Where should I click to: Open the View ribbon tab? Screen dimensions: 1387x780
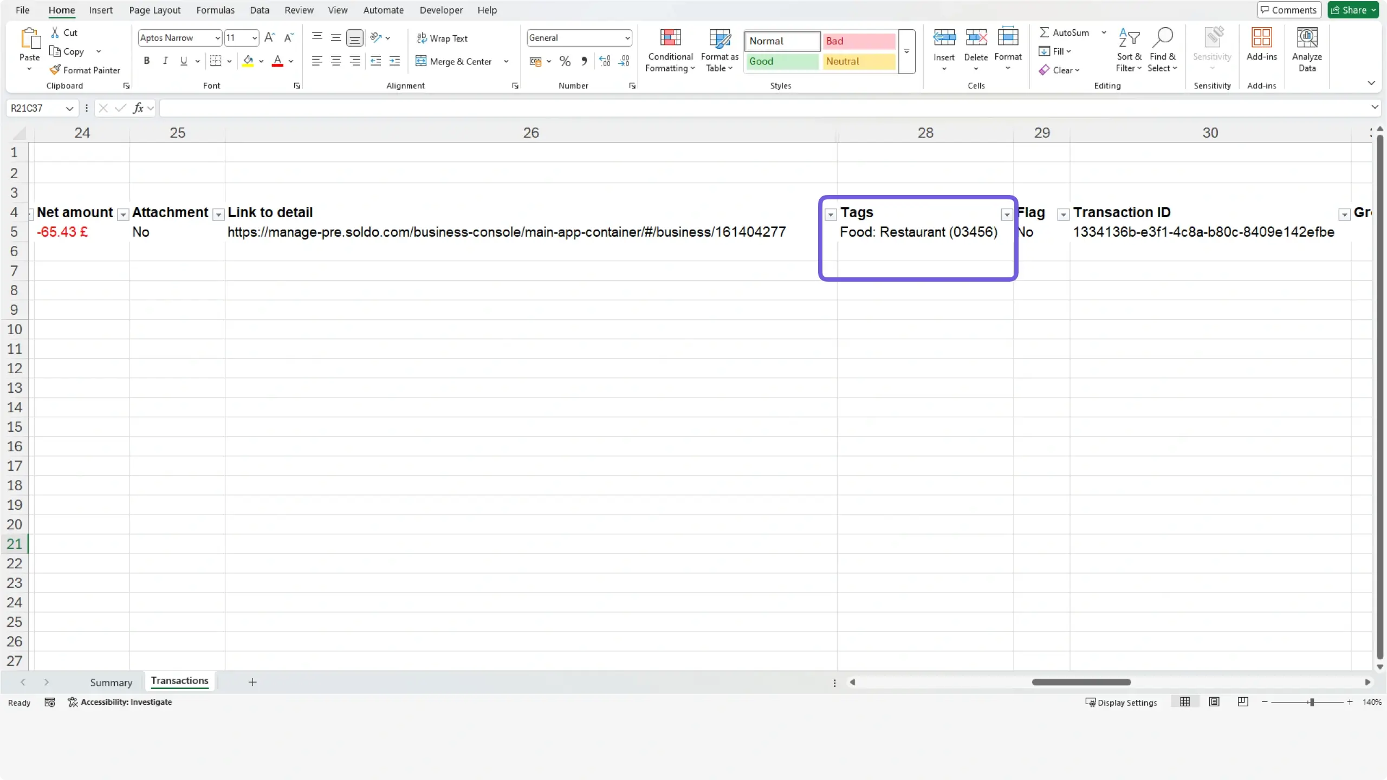pyautogui.click(x=338, y=10)
